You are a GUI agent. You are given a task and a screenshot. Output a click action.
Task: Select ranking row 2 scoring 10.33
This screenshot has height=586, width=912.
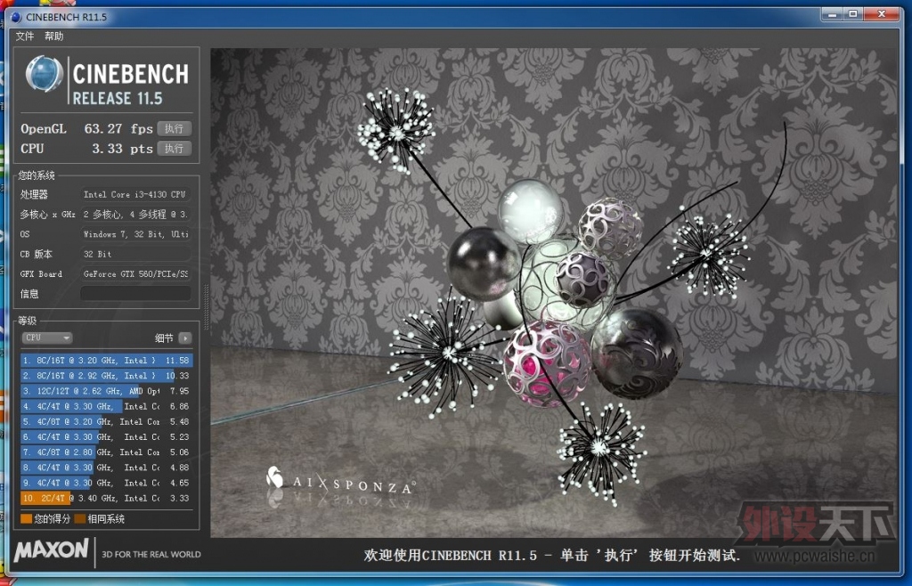[x=107, y=376]
